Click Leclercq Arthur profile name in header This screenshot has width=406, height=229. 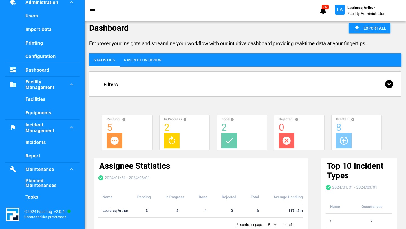pyautogui.click(x=361, y=8)
